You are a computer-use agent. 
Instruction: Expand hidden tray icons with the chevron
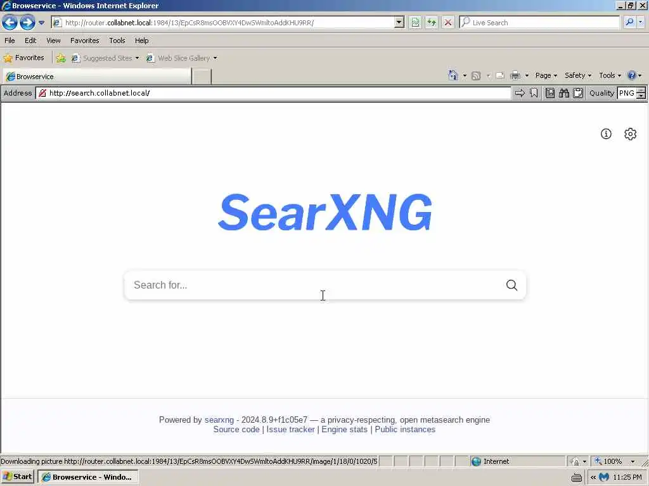pos(593,477)
